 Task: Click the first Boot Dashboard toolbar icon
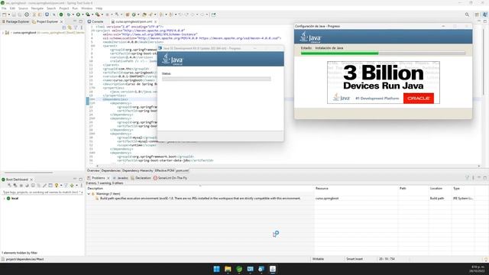(x=9, y=185)
